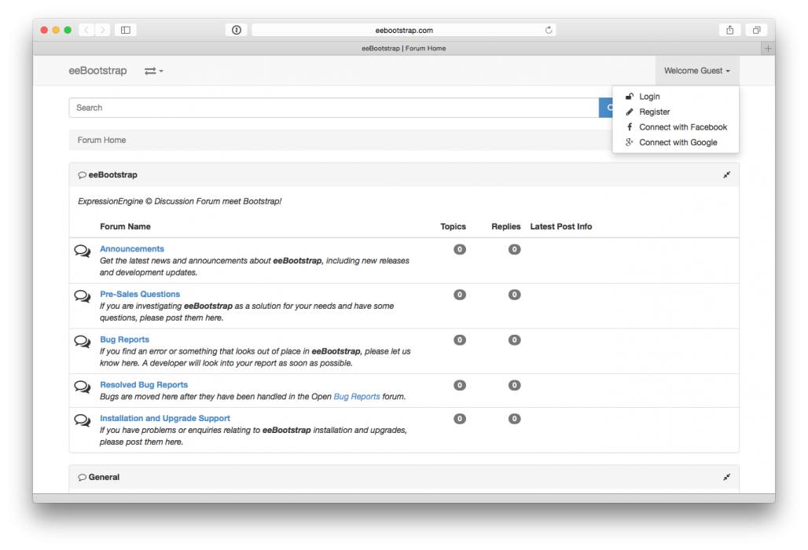
Task: Click the blue search submit button
Action: [606, 108]
